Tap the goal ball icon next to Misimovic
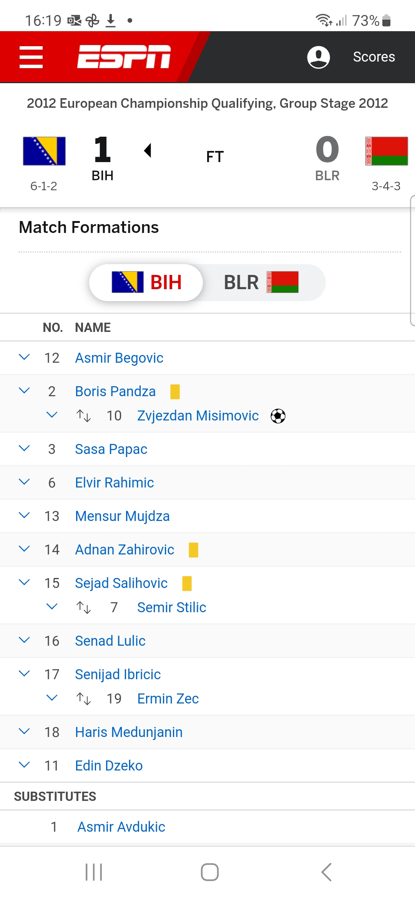Image resolution: width=415 pixels, height=901 pixels. click(x=278, y=416)
